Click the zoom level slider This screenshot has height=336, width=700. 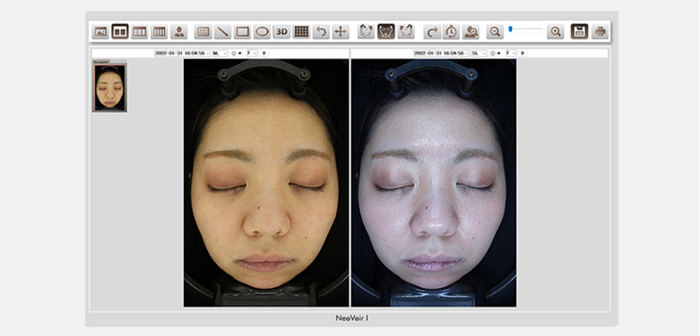pyautogui.click(x=525, y=29)
